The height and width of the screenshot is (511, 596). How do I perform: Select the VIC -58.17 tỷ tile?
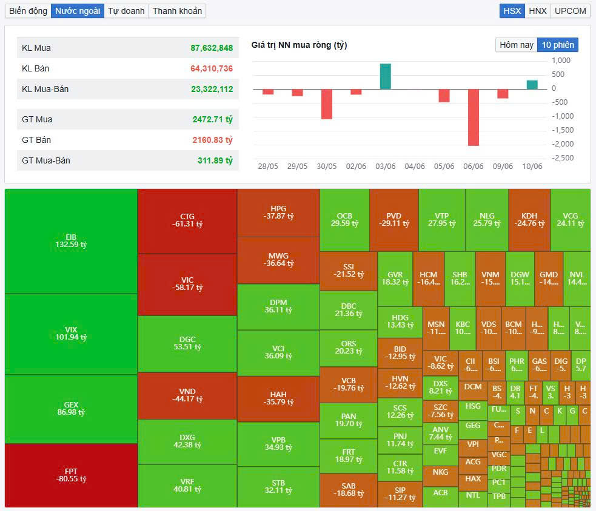point(187,285)
